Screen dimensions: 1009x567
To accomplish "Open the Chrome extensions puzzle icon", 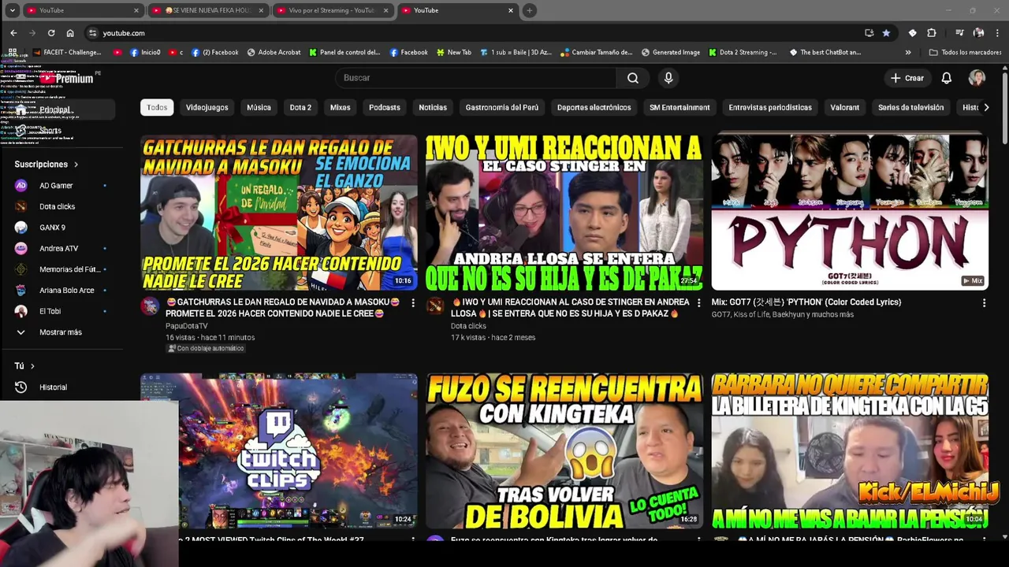I will coord(932,33).
